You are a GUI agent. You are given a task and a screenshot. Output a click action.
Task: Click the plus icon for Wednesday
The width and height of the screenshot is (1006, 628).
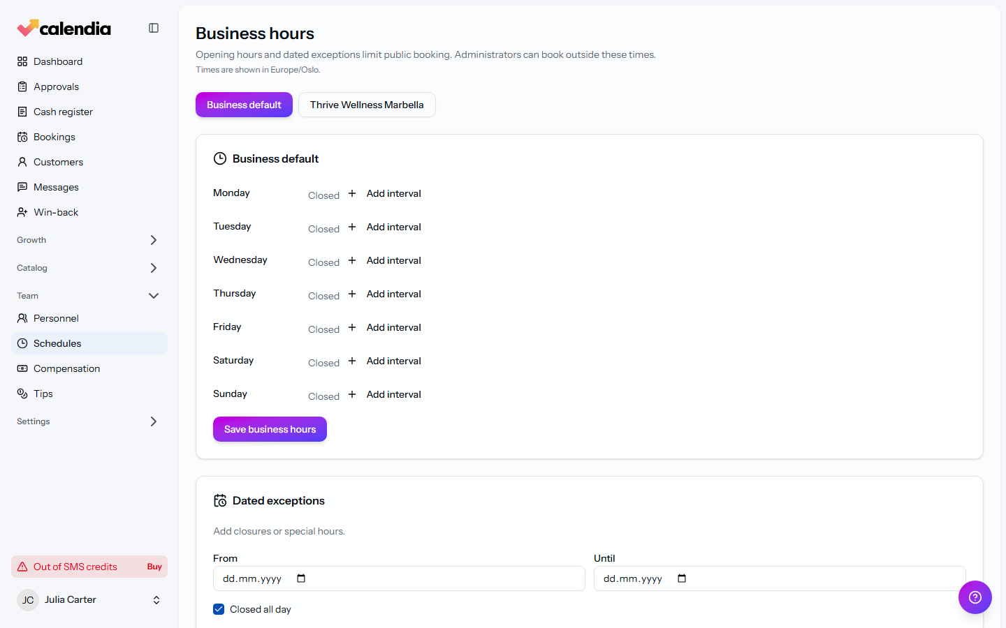point(352,260)
